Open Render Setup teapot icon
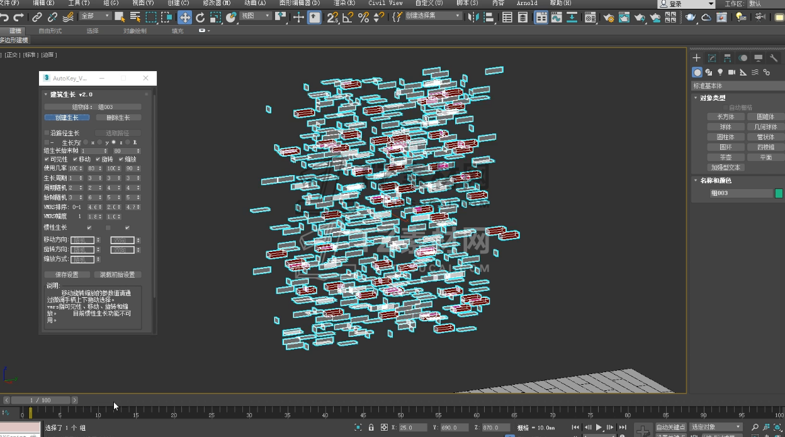Viewport: 785px width, 437px height. point(608,18)
